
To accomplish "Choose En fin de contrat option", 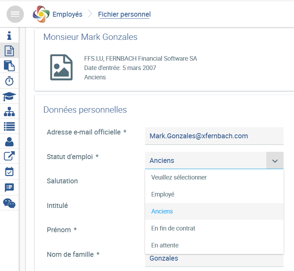I will [214, 228].
